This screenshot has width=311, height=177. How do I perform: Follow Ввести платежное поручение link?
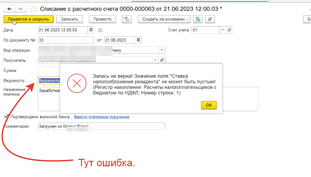pyautogui.click(x=101, y=117)
